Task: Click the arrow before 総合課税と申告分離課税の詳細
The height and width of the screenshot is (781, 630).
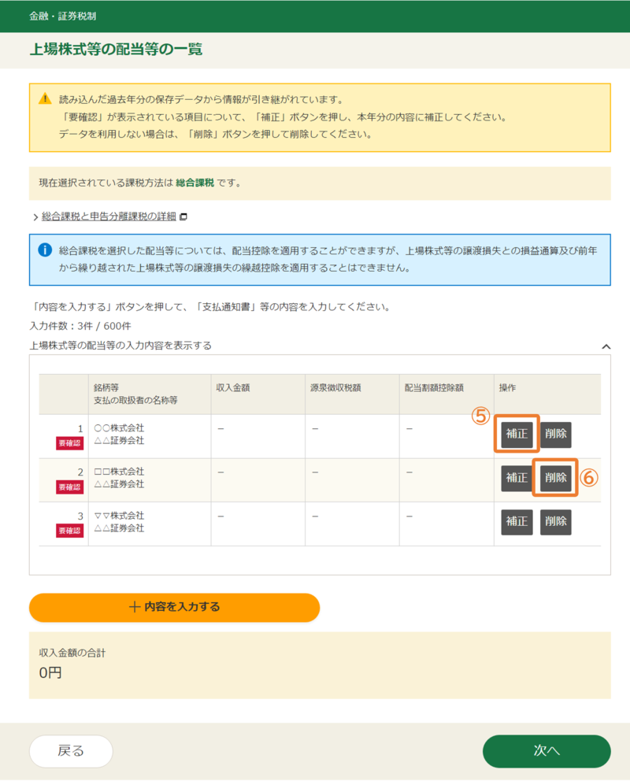Action: (x=35, y=217)
